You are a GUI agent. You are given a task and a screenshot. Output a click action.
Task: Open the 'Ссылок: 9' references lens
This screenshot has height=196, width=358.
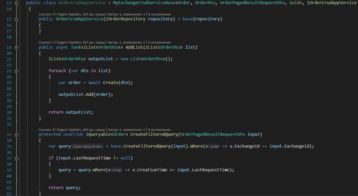(47, 130)
